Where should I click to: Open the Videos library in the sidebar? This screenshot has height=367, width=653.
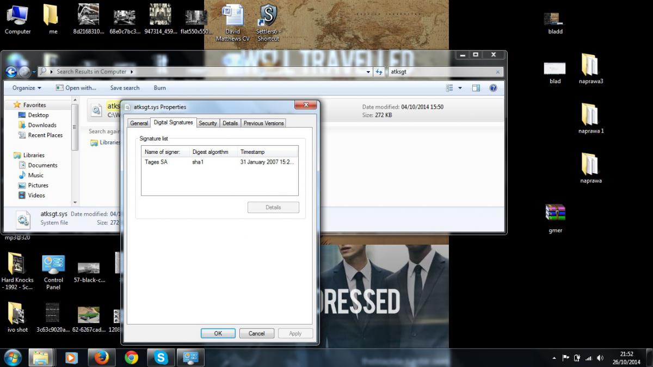(36, 195)
